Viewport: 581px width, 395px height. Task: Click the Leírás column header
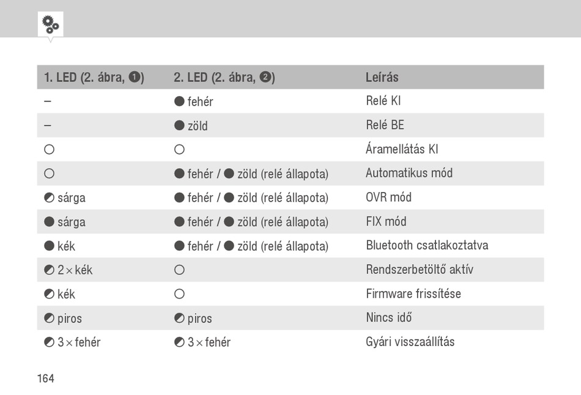click(x=382, y=77)
